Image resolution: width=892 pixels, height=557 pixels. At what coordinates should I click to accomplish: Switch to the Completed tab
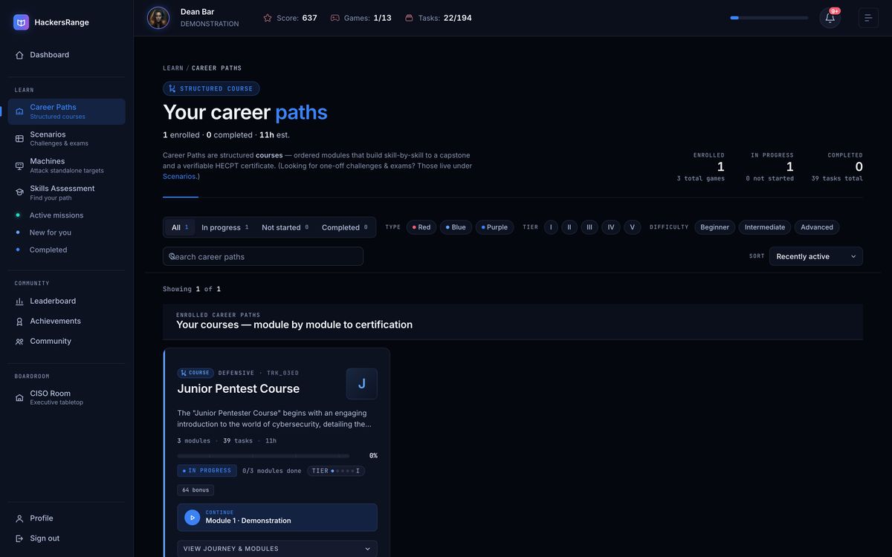[x=345, y=227]
